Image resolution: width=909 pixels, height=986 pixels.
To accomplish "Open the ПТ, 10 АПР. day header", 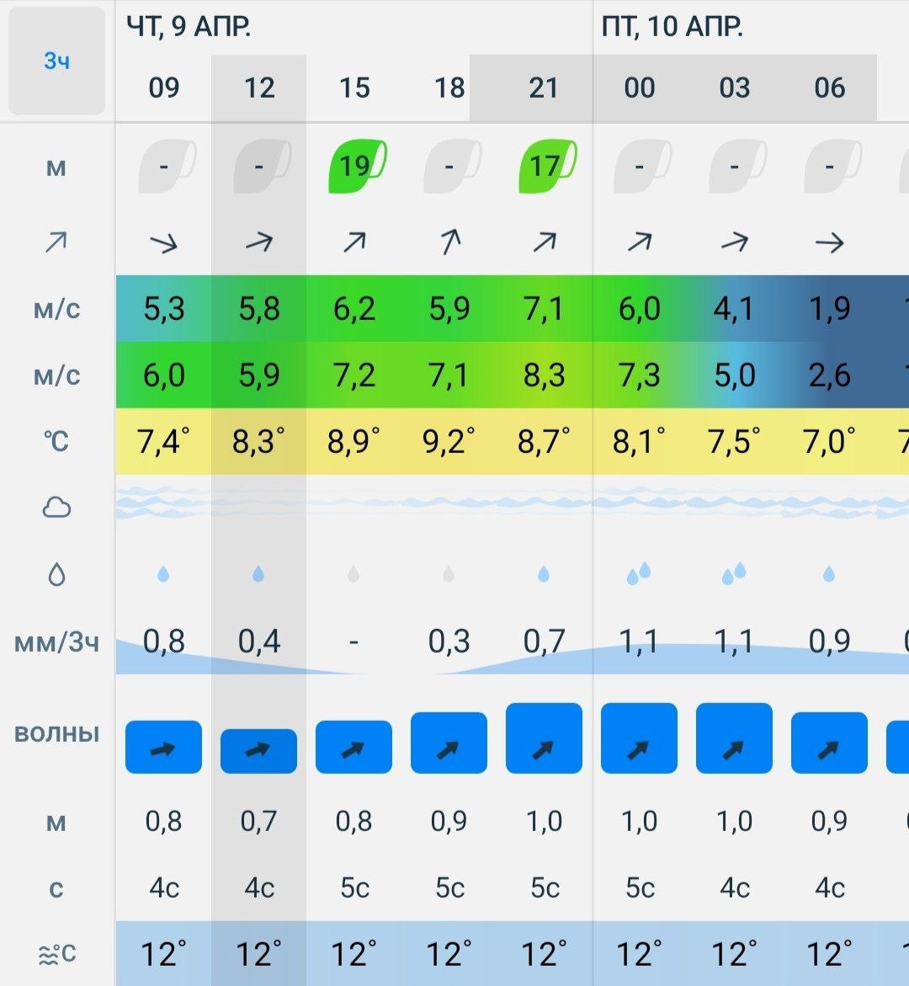I will coord(672,28).
